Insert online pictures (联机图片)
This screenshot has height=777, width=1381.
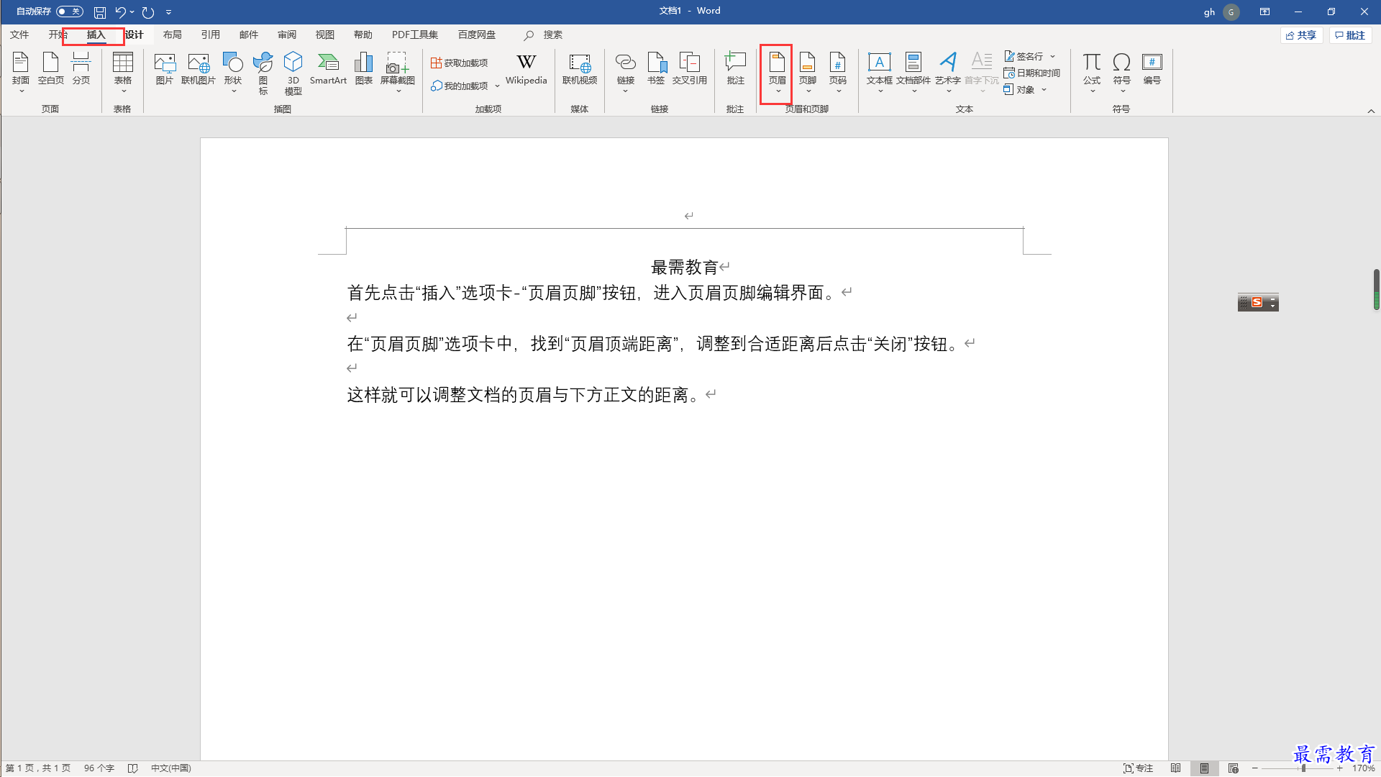[x=199, y=69]
